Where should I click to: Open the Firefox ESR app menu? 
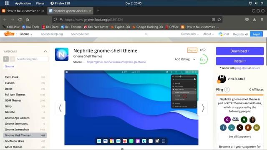coord(60,3)
